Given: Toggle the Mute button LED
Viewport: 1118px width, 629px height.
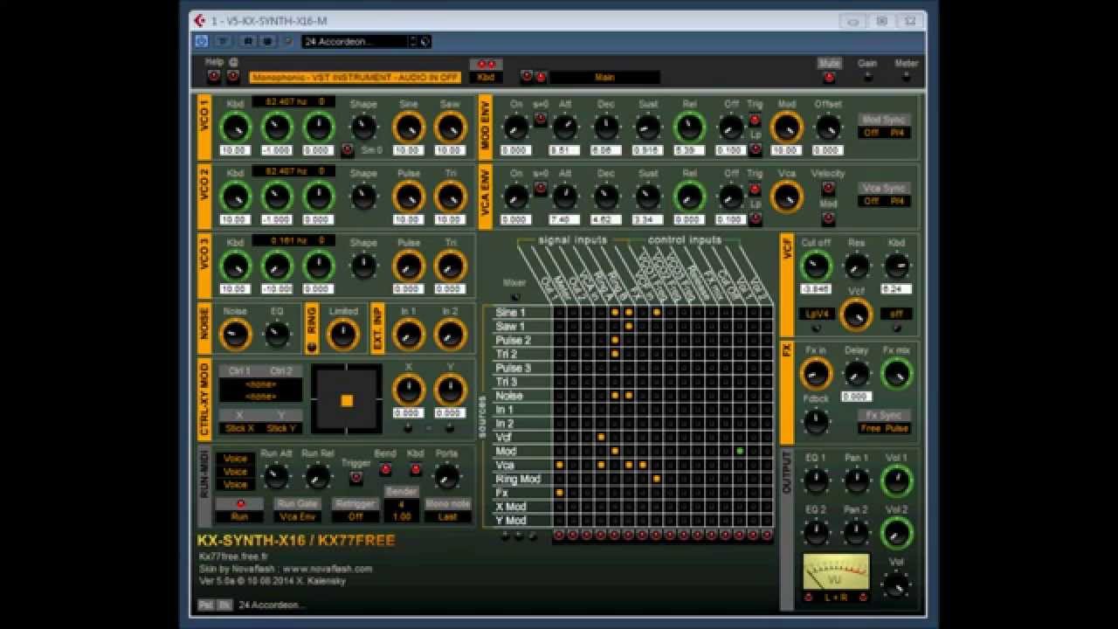Looking at the screenshot, I should [x=829, y=77].
